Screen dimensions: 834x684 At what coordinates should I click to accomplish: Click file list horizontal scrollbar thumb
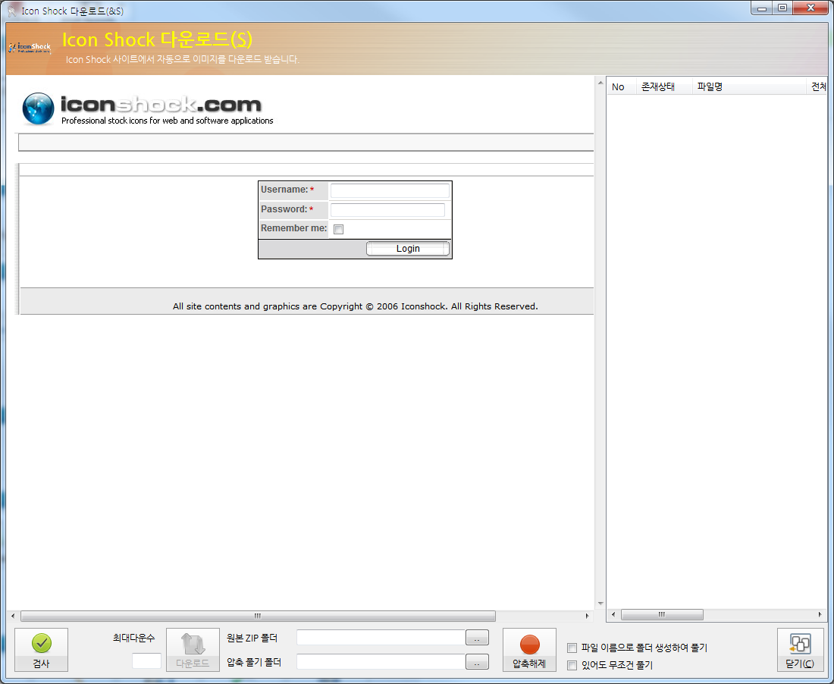pos(662,614)
